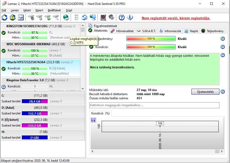Click disk list scrollbar down arrow
This screenshot has height=163, width=230.
[x=83, y=89]
